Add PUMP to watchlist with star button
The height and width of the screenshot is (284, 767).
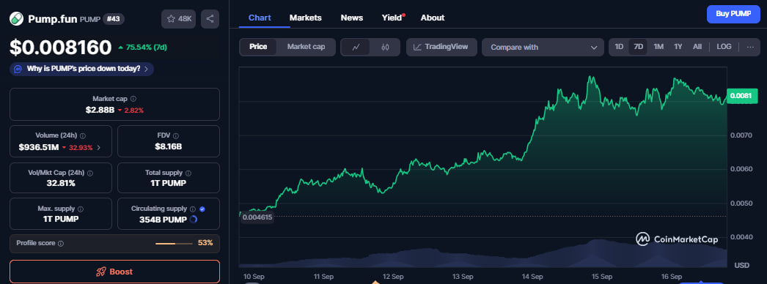pos(178,18)
